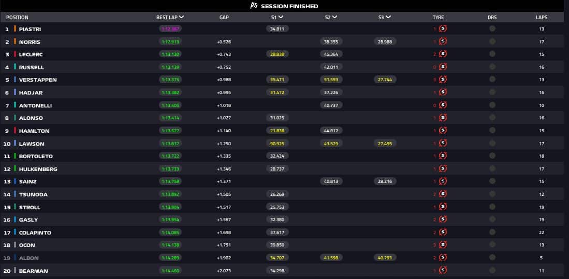Click Lawson's S1 time 90.925
Image resolution: width=569 pixels, height=279 pixels.
(277, 144)
